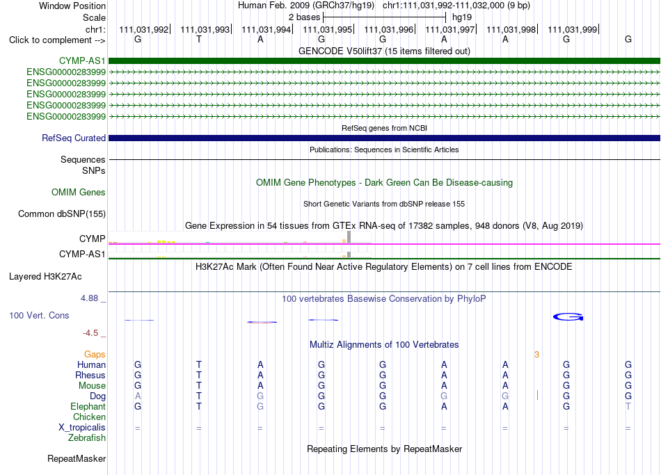Open the "GENCODE V50lift37 (15 items filtered out)" title

384,51
